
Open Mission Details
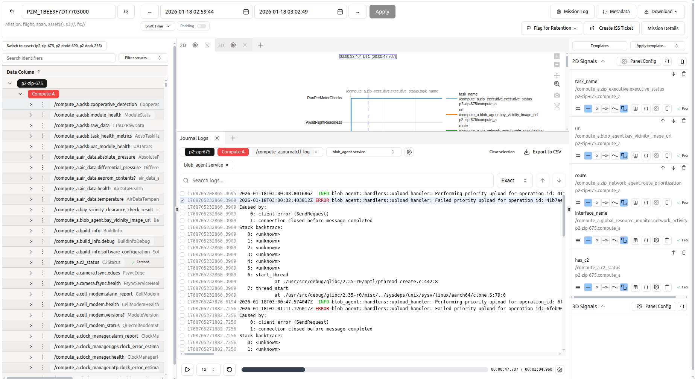663,28
